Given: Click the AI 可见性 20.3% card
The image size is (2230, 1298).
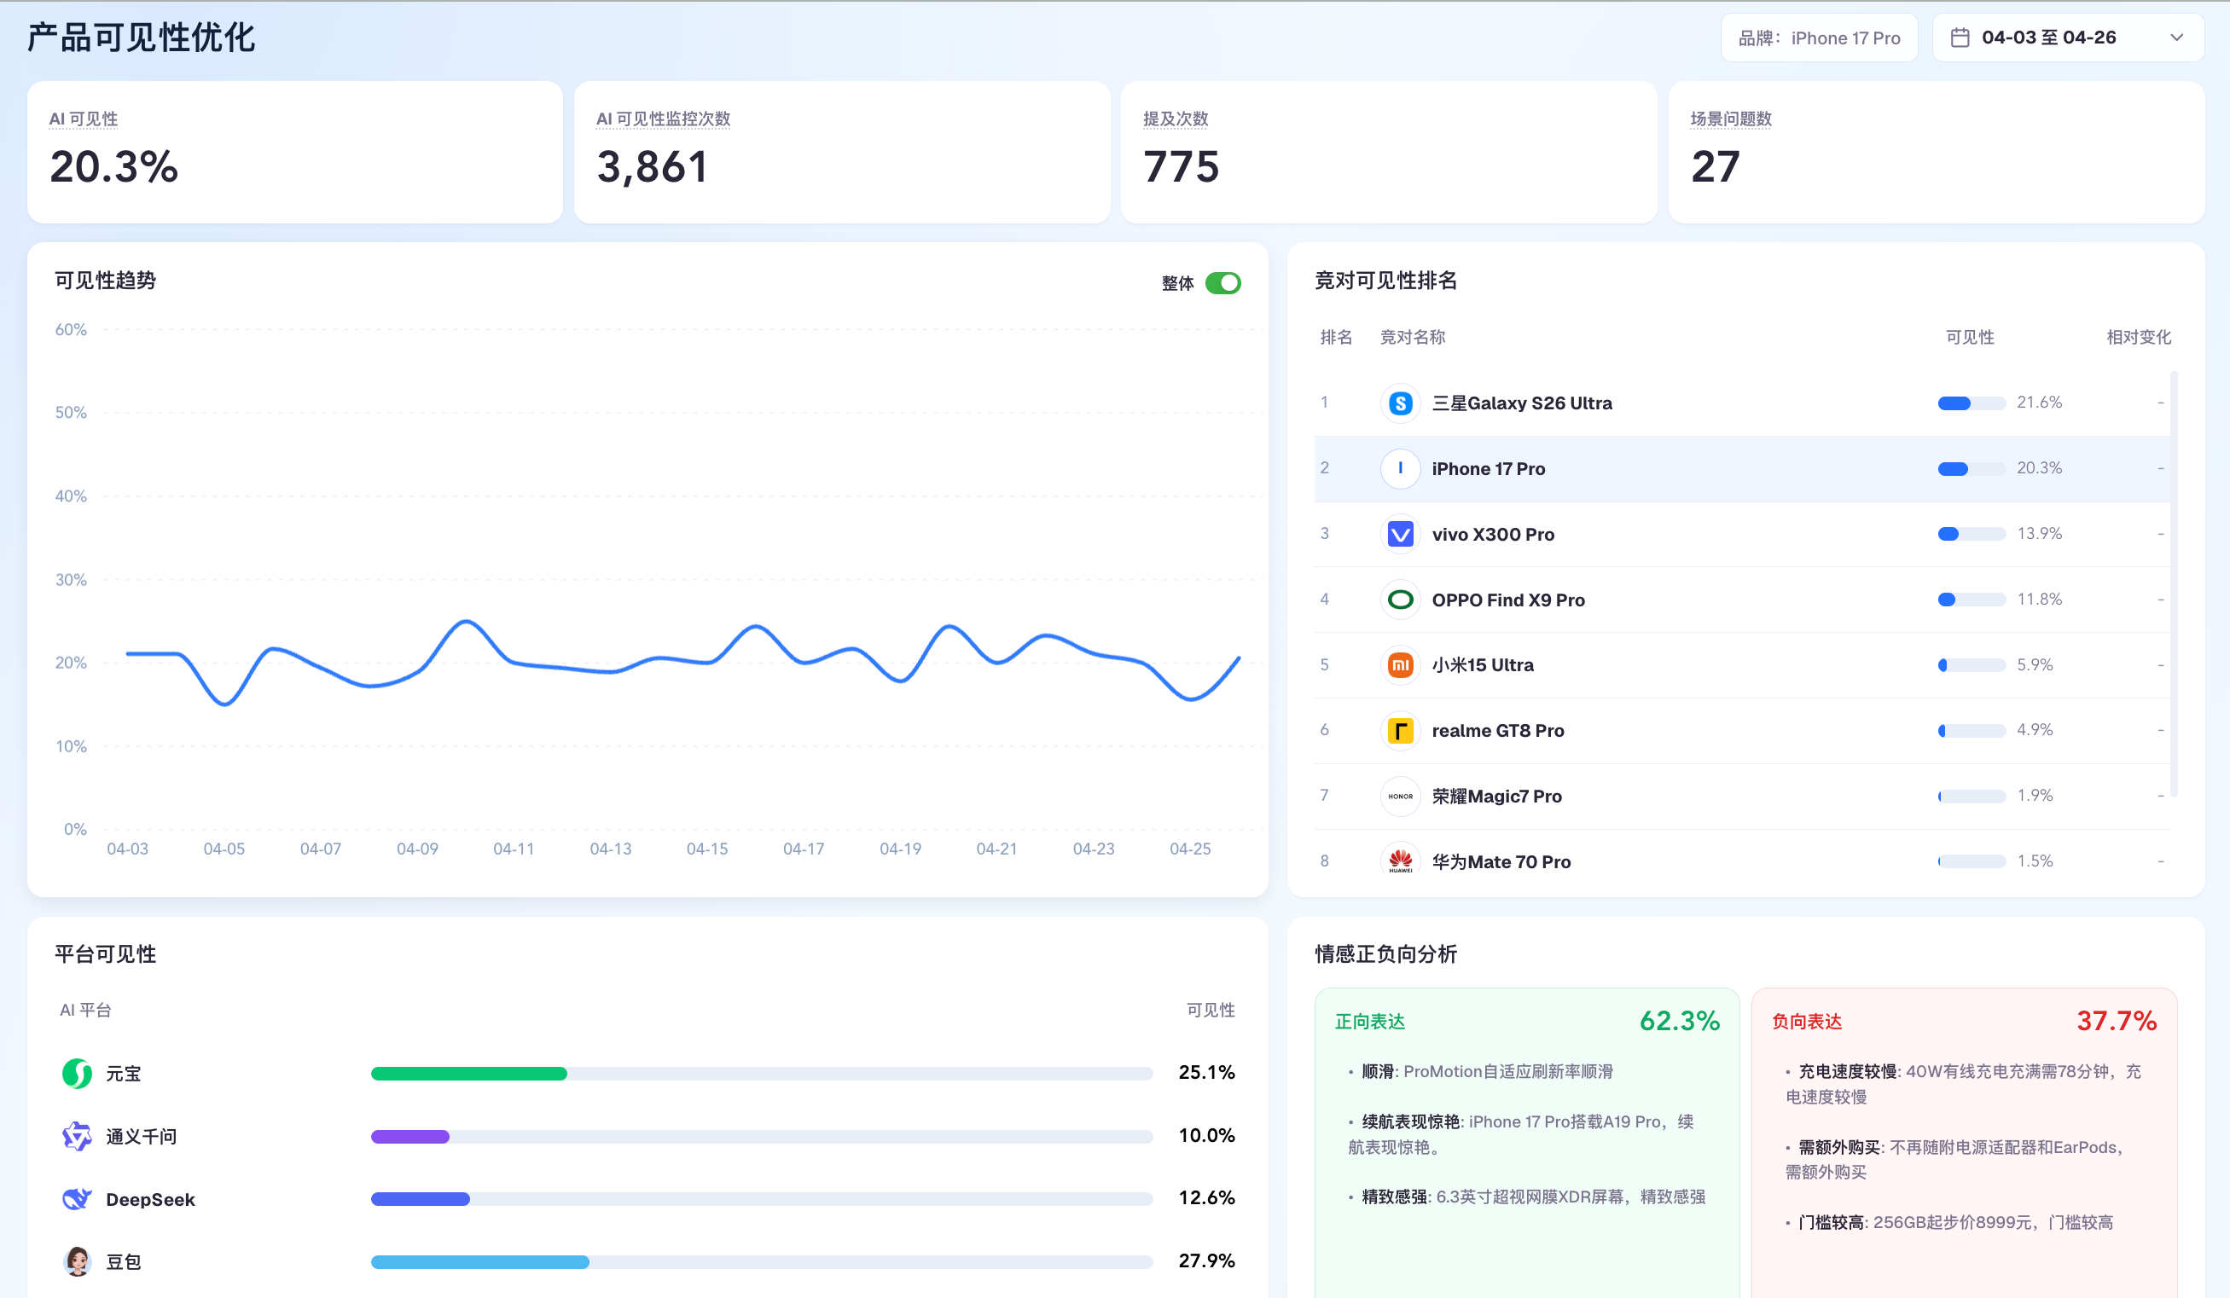Looking at the screenshot, I should (x=294, y=152).
